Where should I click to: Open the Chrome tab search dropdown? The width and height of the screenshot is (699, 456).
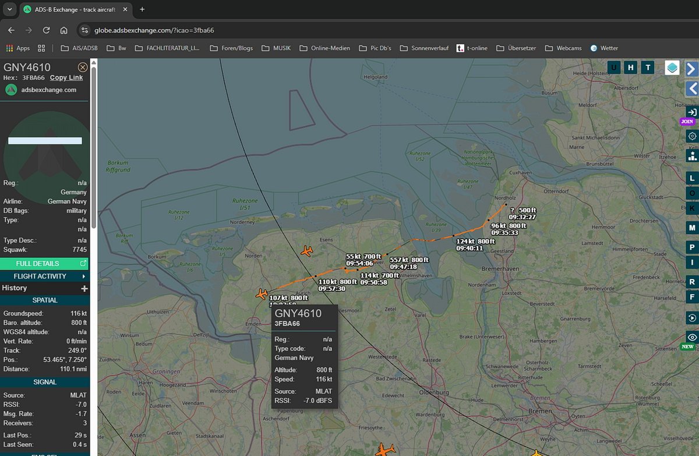[9, 9]
